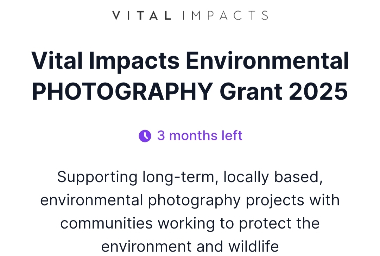This screenshot has width=380, height=256.
Task: Click the 'environment and wildlife' line
Action: [190, 246]
